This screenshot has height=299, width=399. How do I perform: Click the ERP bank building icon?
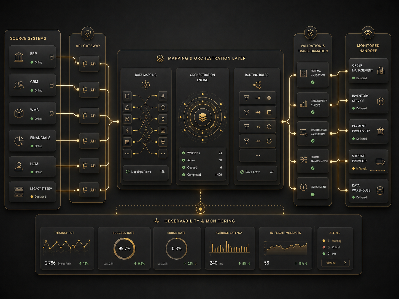(x=19, y=57)
